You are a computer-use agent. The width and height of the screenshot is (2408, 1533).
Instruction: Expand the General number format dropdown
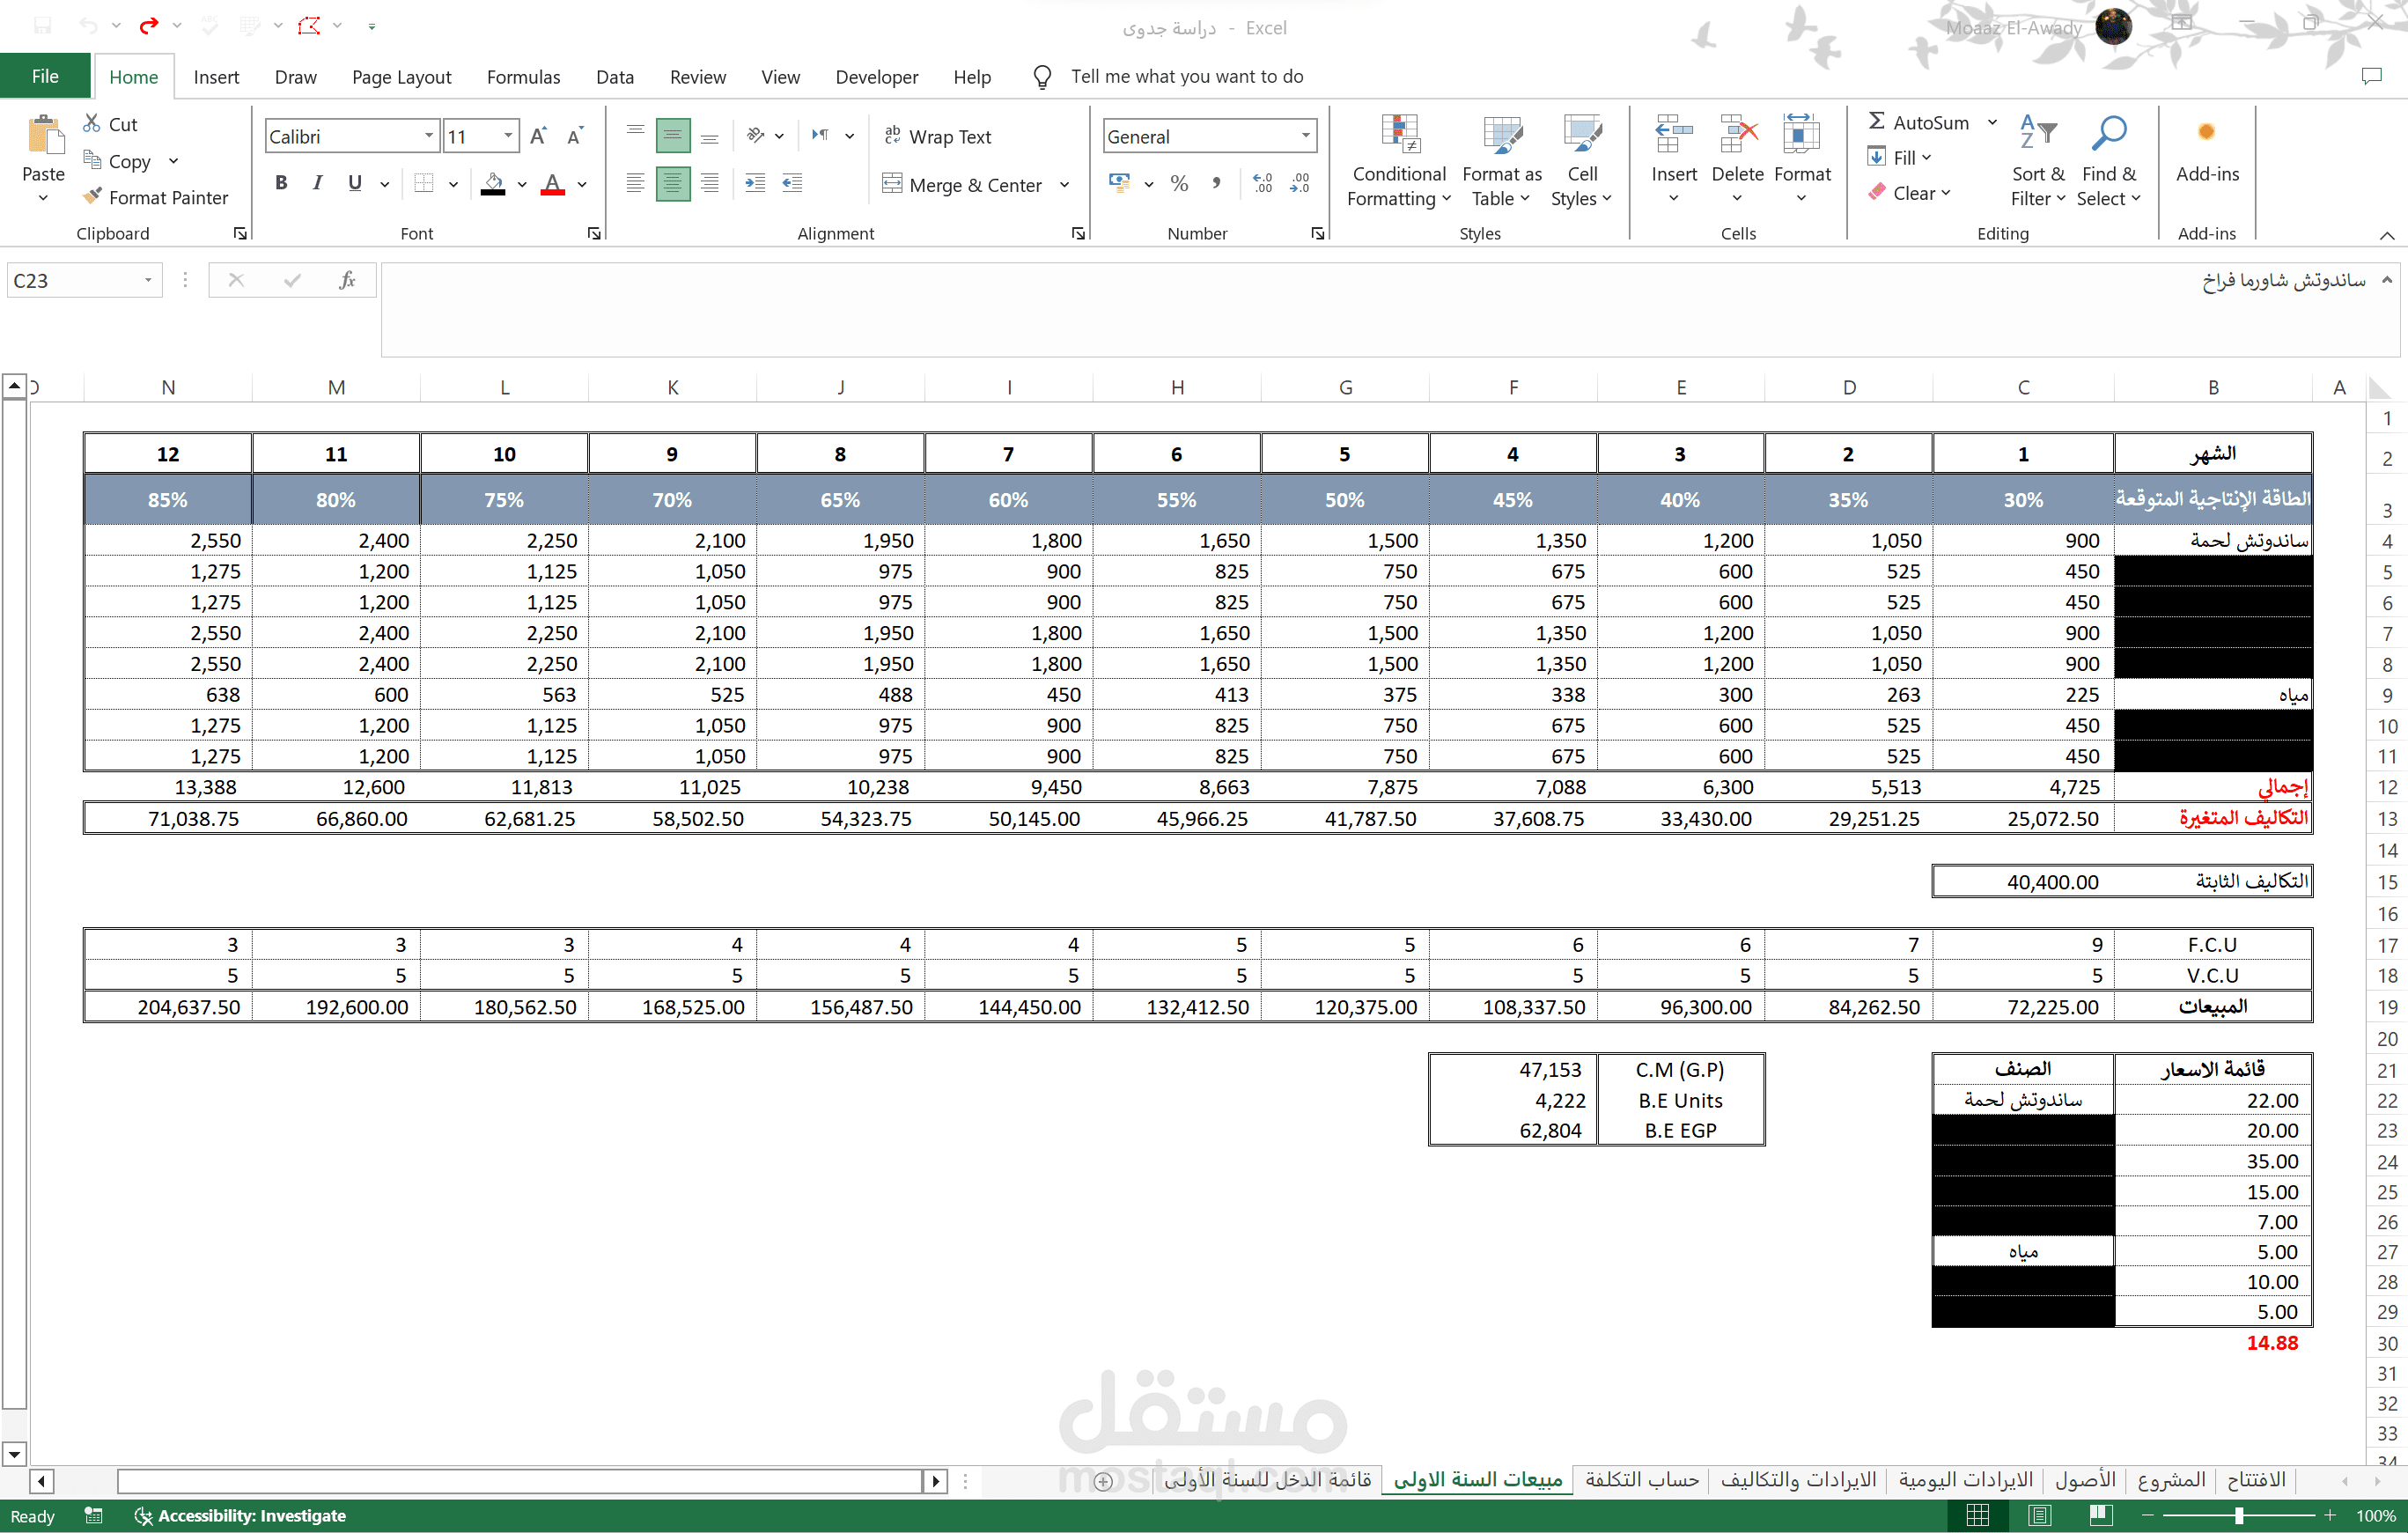coord(1305,136)
